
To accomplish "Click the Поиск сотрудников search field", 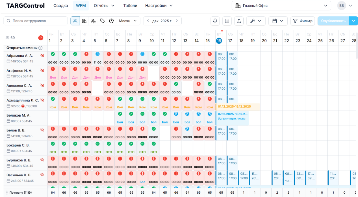I will pyautogui.click(x=36, y=21).
